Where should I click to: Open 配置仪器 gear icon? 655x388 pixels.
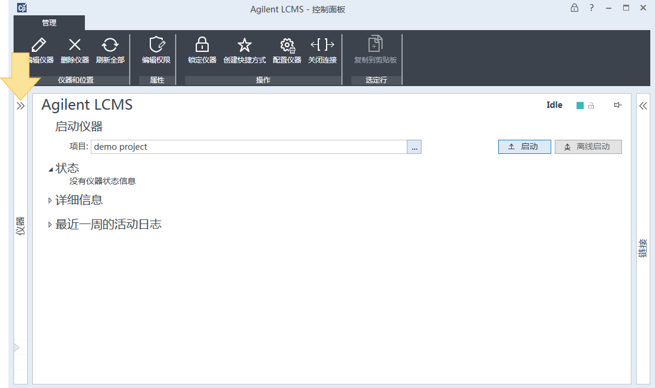[287, 45]
